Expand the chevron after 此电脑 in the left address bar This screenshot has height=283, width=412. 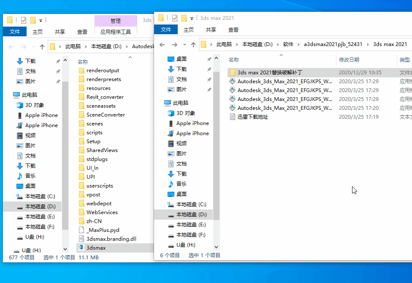[x=86, y=46]
